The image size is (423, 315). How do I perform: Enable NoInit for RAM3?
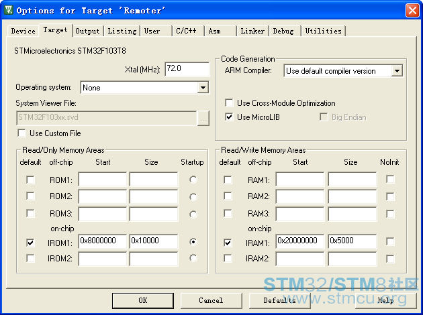[x=390, y=214]
